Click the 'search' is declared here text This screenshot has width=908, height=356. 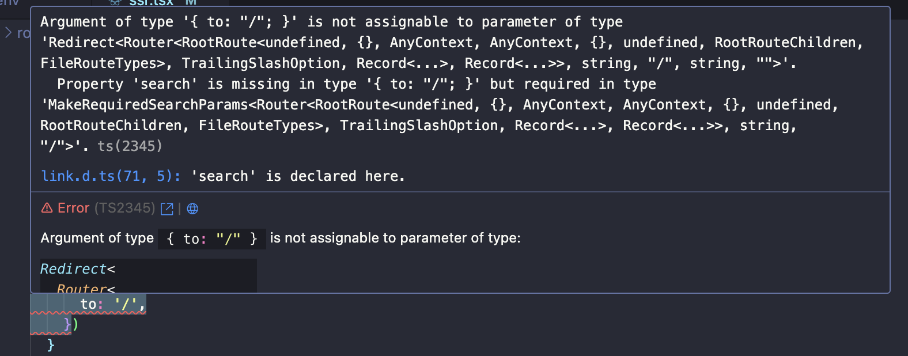coord(298,176)
